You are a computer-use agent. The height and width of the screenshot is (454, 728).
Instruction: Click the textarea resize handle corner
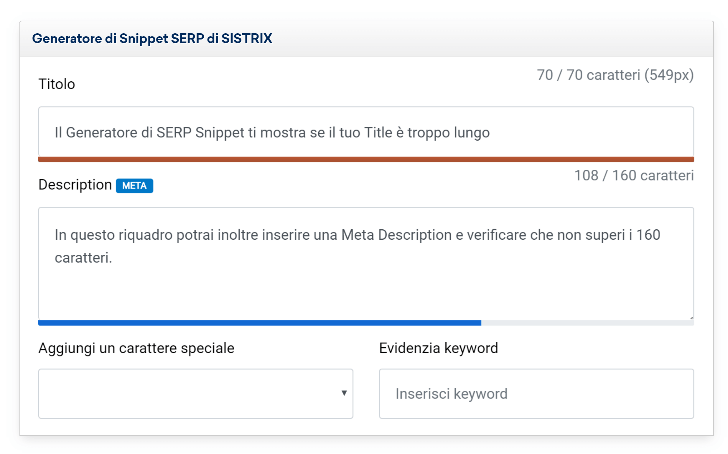point(691,318)
